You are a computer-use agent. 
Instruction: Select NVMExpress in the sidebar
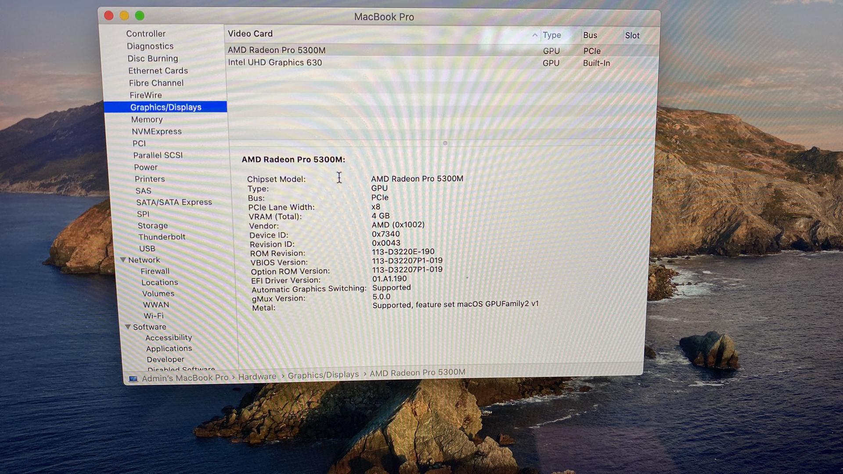click(157, 131)
